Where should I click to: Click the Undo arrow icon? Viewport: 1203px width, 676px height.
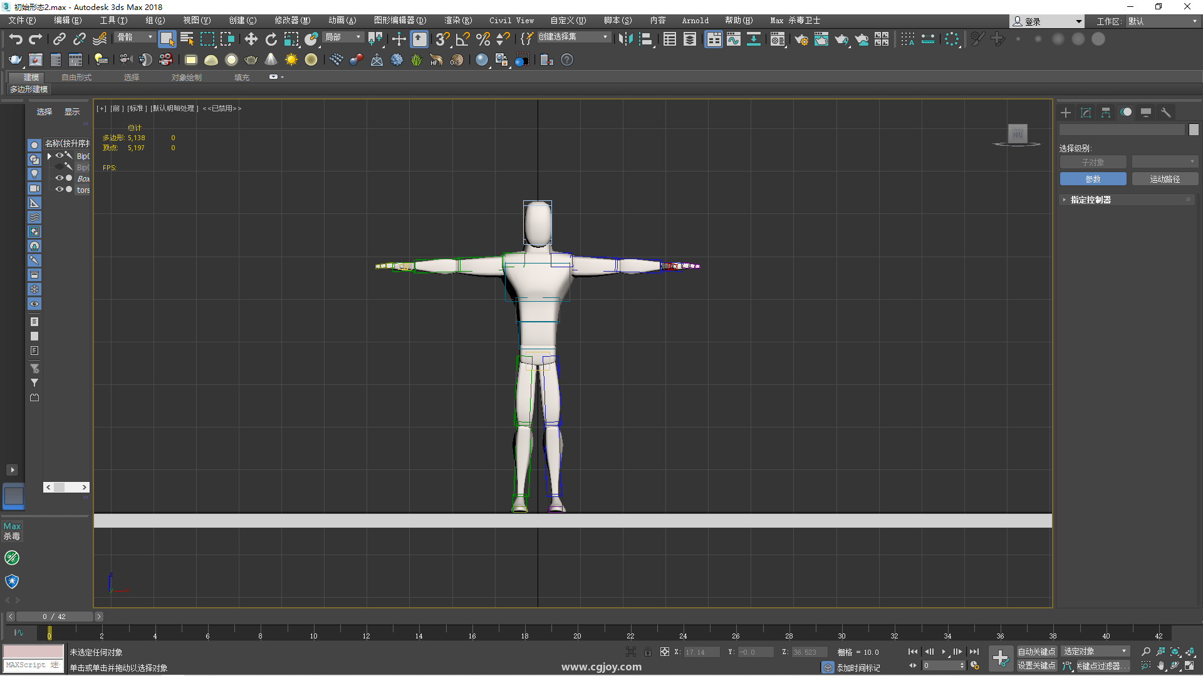16,39
